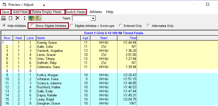
Task: Click Switch Heats menu item
Action: (76, 12)
